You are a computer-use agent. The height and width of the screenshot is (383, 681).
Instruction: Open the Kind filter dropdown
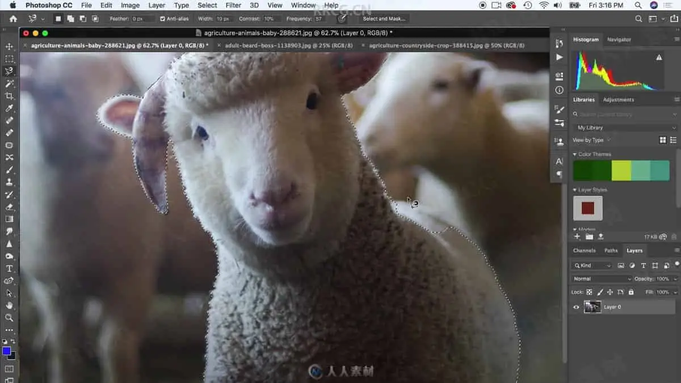592,266
